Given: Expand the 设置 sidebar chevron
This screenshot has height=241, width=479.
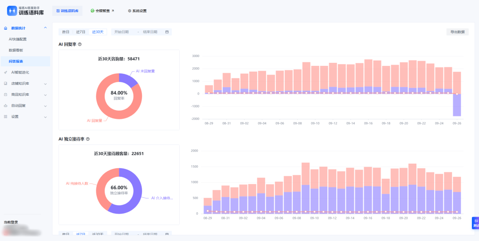Looking at the screenshot, I should (x=46, y=117).
